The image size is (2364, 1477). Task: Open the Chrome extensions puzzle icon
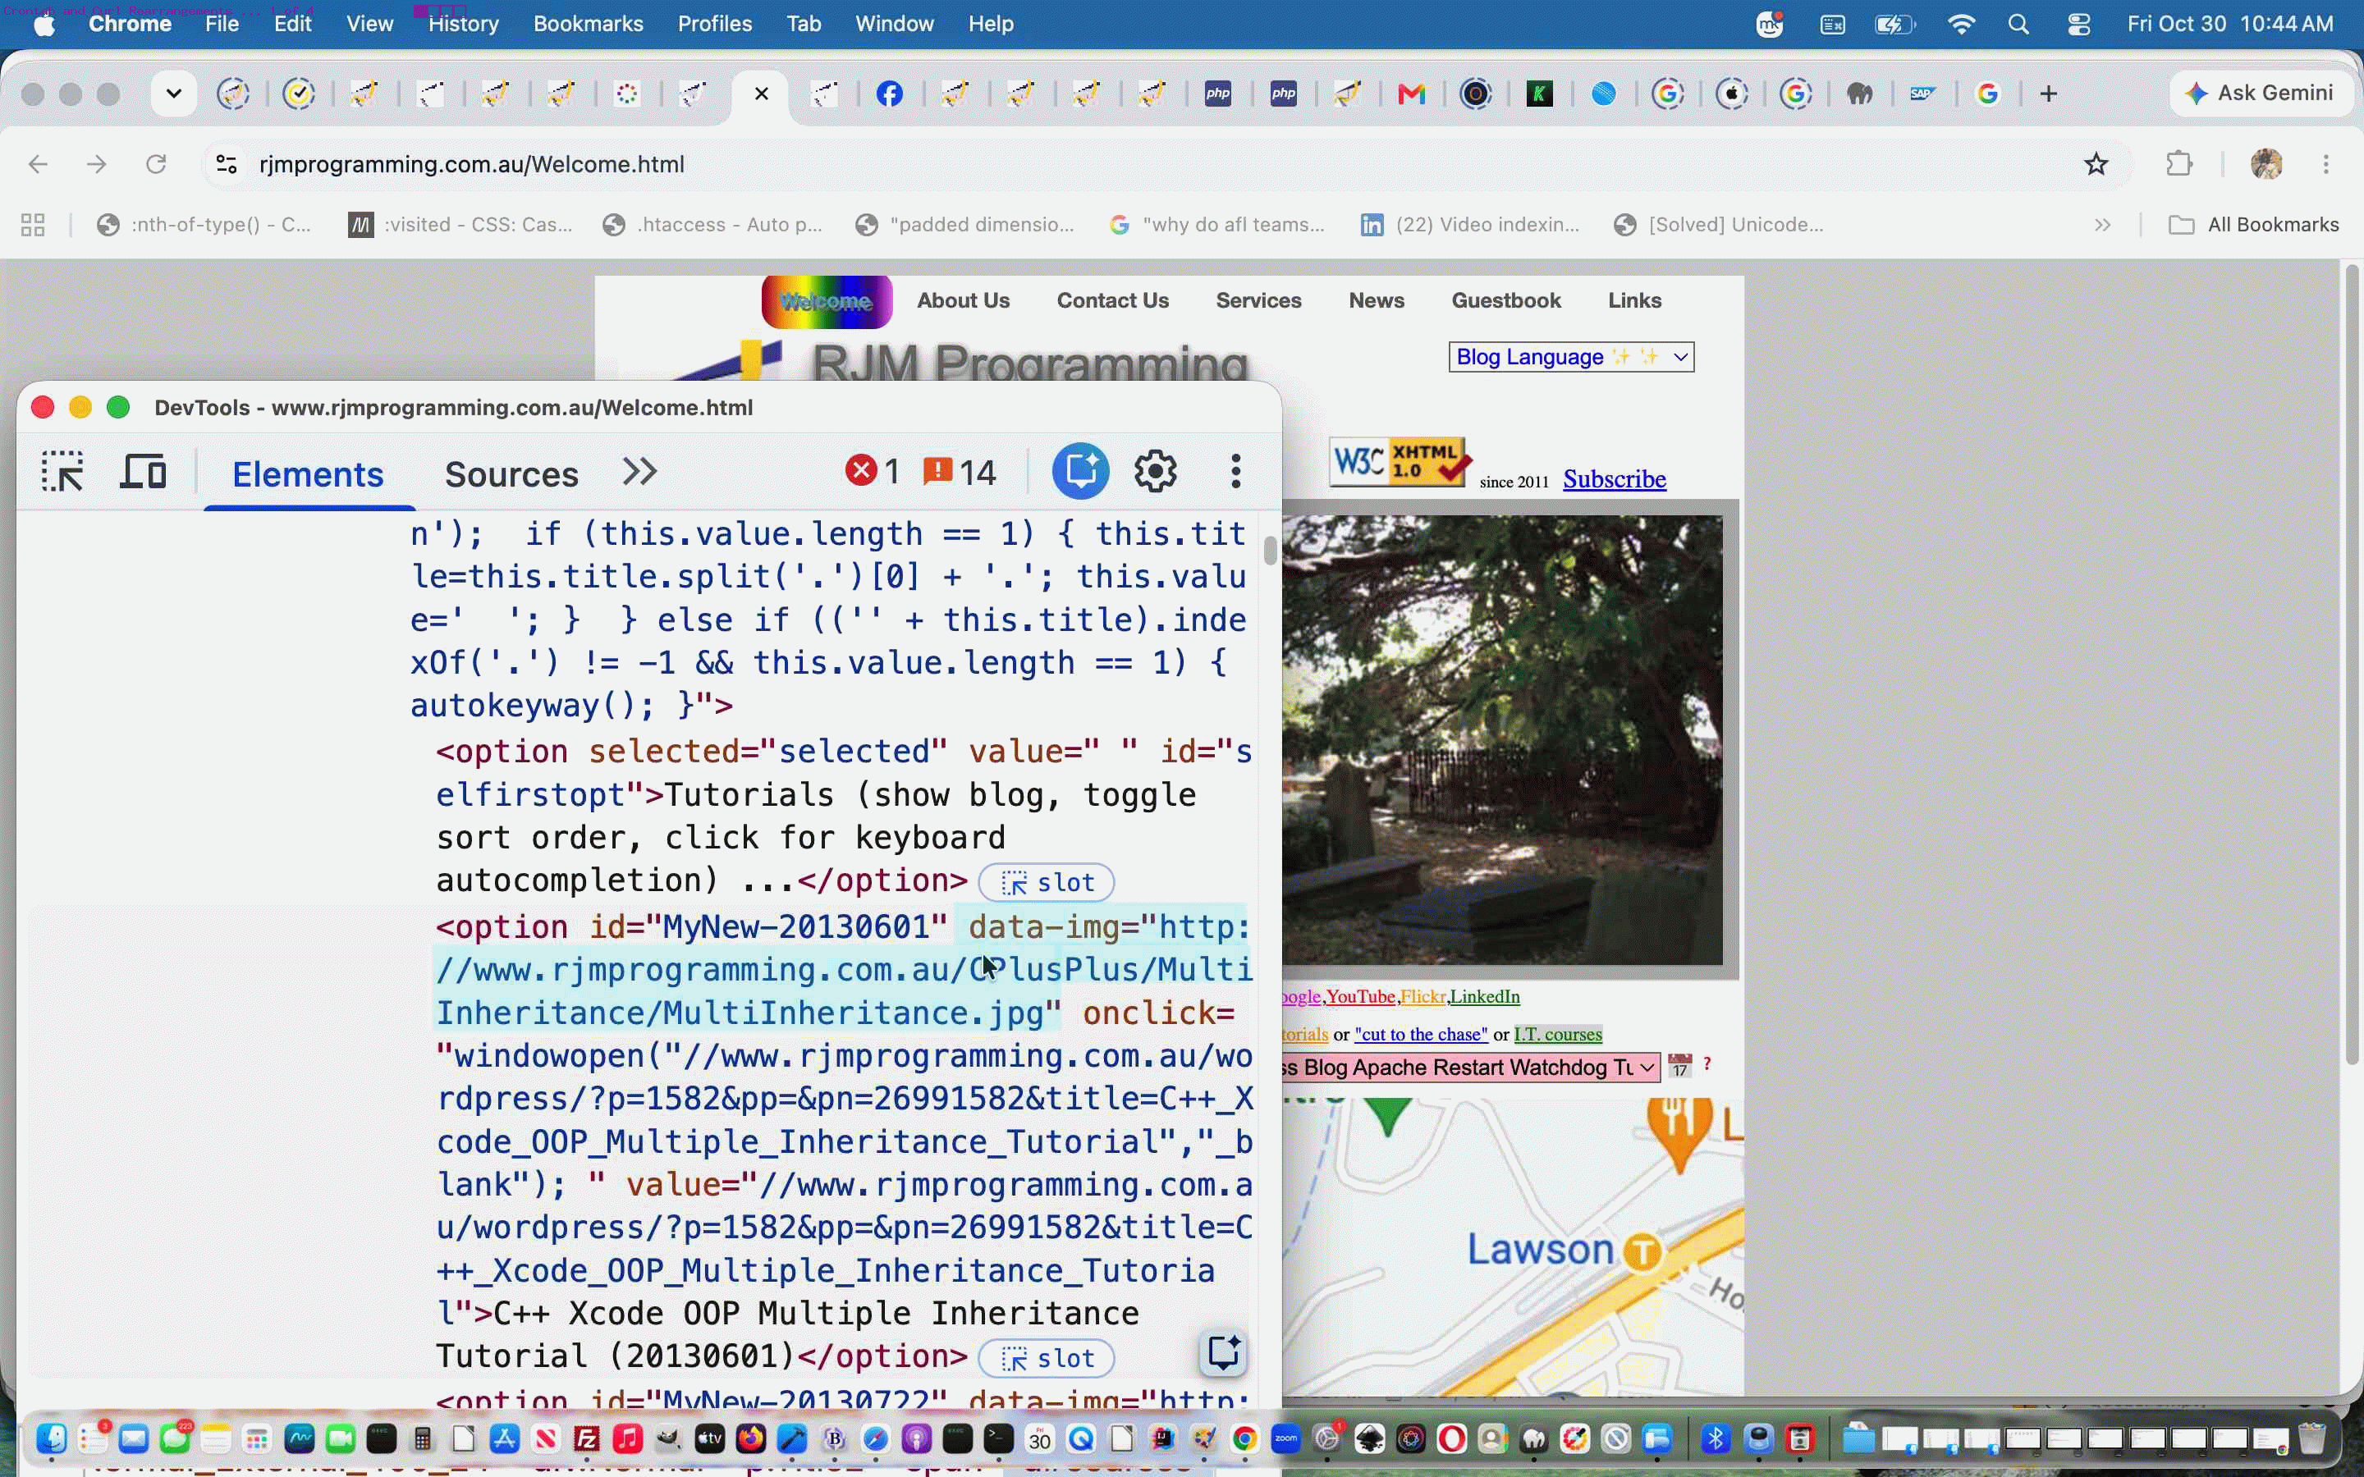point(2179,164)
